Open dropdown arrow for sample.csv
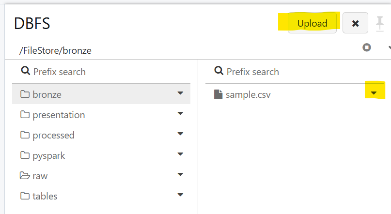Image resolution: width=391 pixels, height=214 pixels. (x=374, y=93)
